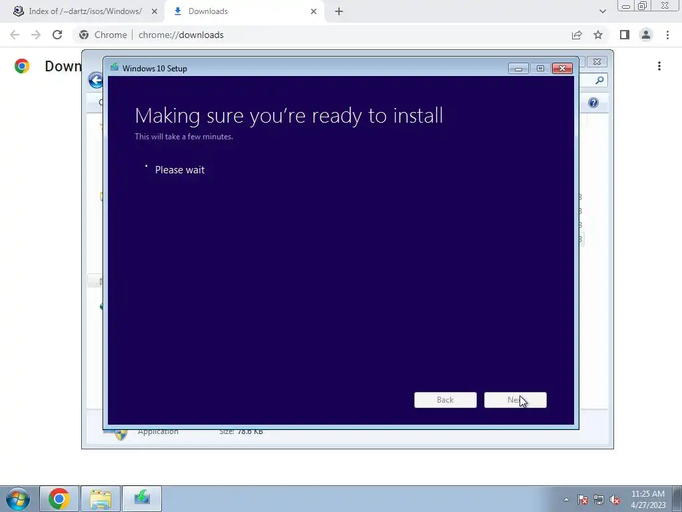Click the Explorer window's search magnifier icon

click(599, 80)
